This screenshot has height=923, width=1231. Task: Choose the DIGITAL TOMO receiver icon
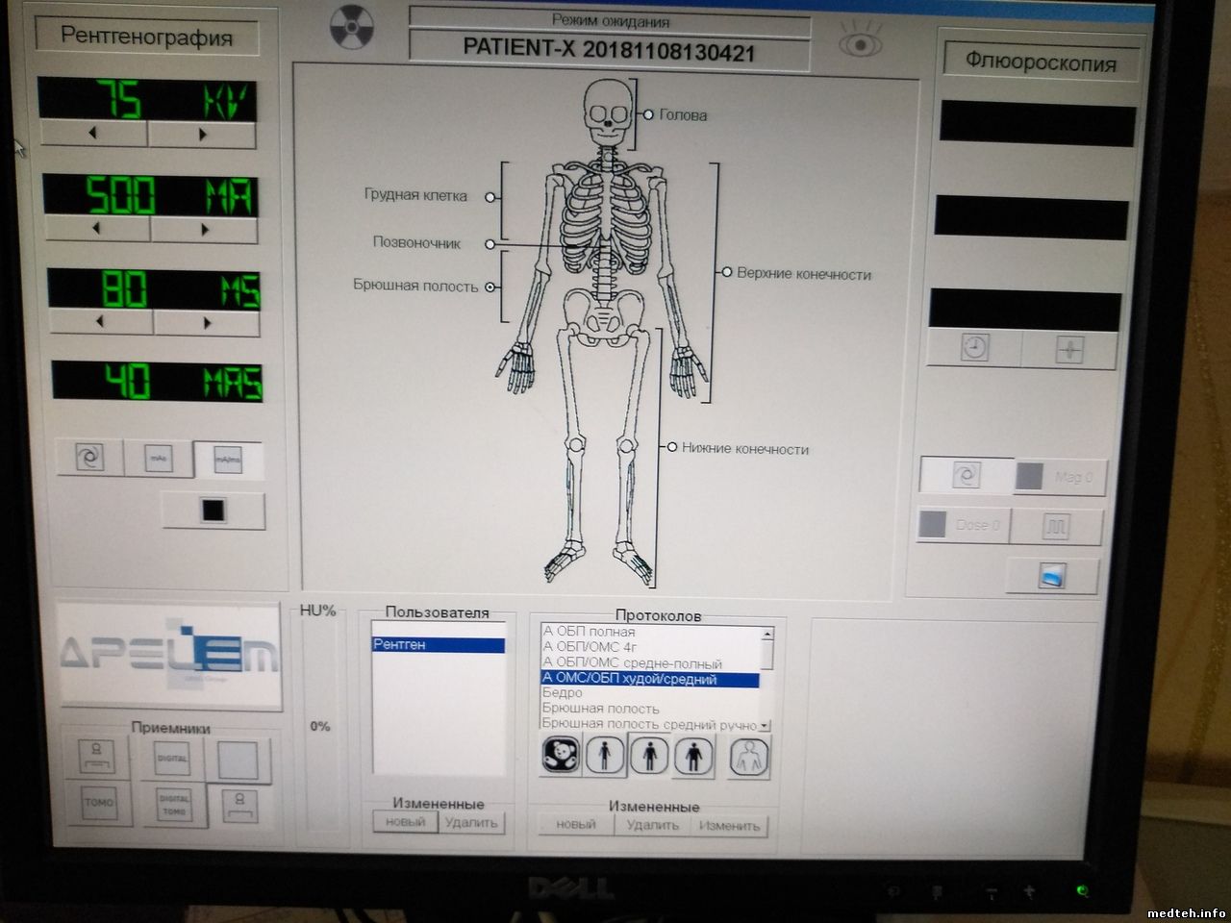tap(174, 804)
